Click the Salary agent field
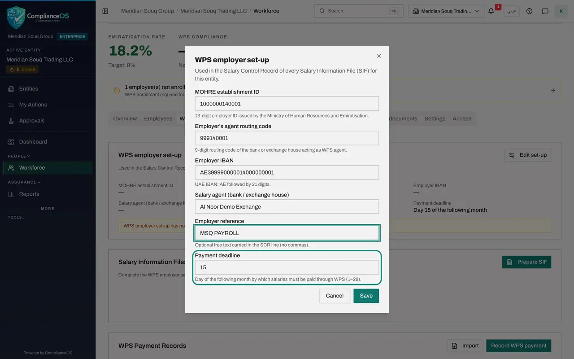Viewport: 574px width, 359px height. pyautogui.click(x=287, y=206)
